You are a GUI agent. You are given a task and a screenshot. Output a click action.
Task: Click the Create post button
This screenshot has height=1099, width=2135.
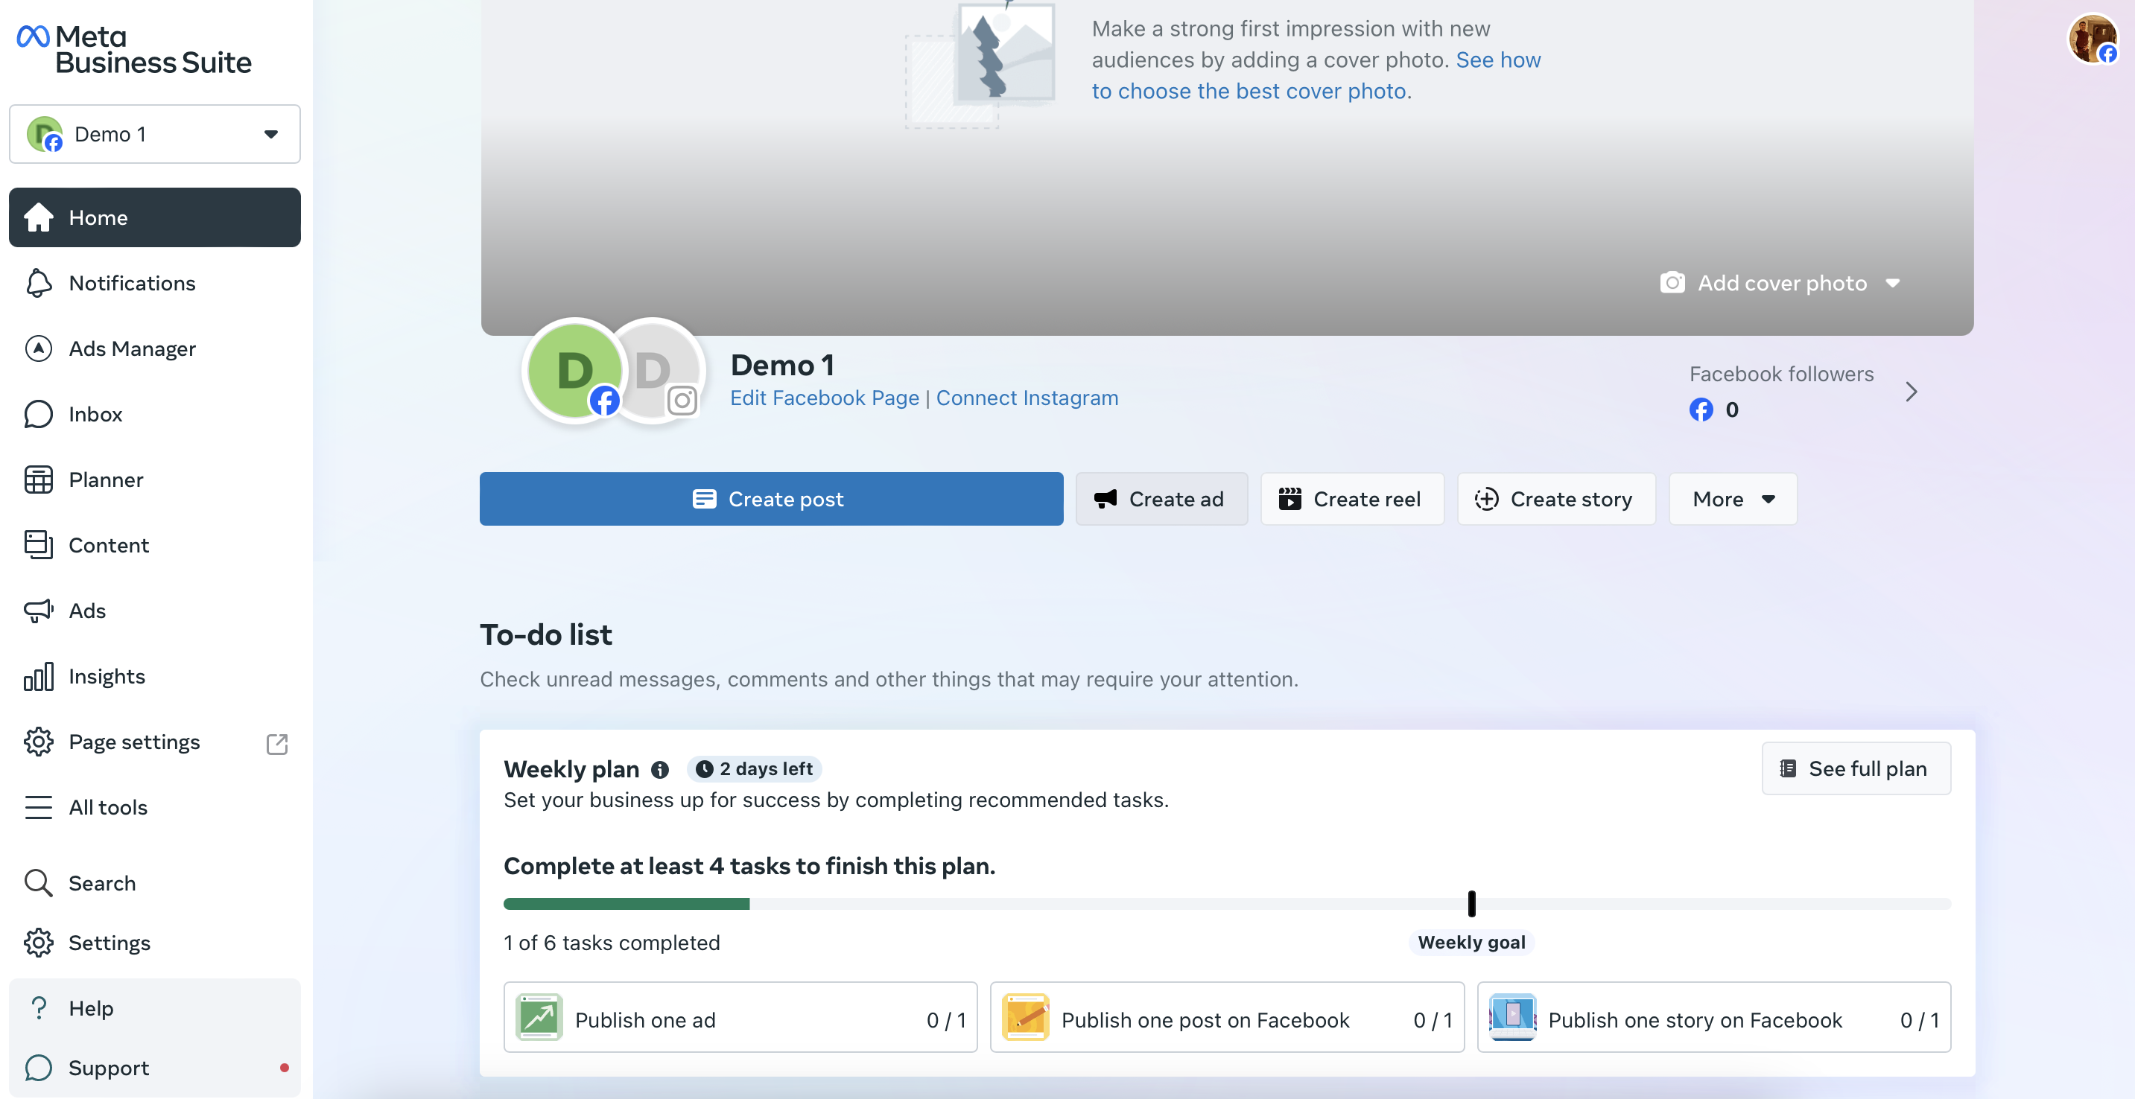pos(771,500)
